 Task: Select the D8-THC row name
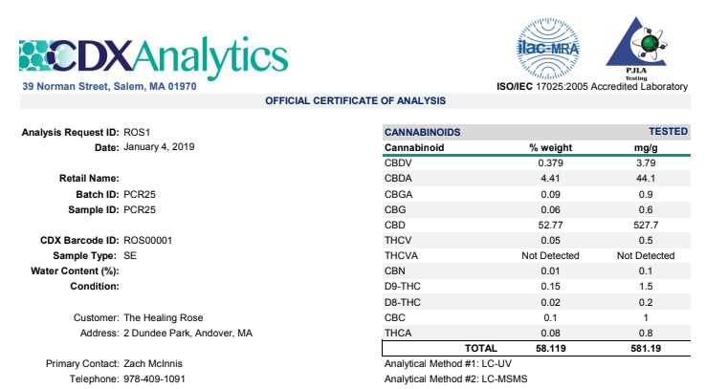pyautogui.click(x=402, y=302)
